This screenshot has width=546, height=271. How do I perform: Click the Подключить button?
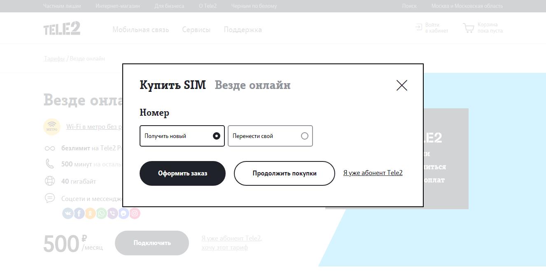(x=152, y=243)
